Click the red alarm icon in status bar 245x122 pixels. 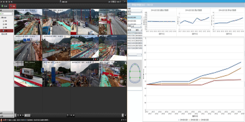click(x=1, y=120)
